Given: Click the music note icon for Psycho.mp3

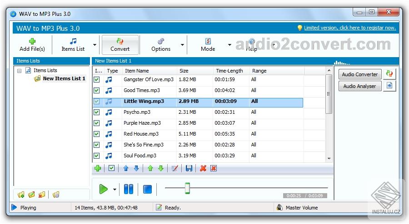Looking at the screenshot, I should pos(109,112).
